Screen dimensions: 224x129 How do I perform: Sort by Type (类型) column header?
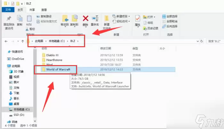[135, 48]
